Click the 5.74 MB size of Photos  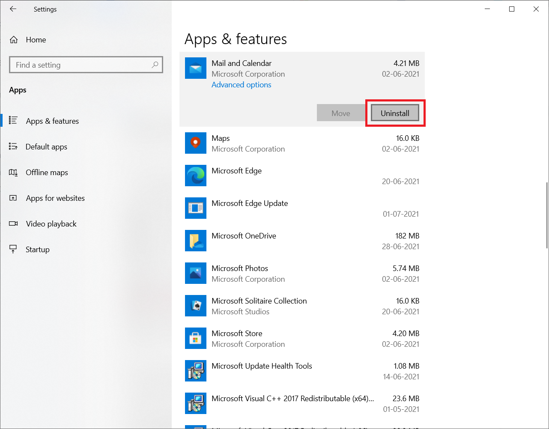[406, 268]
